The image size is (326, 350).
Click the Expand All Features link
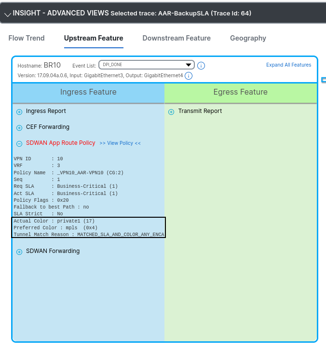point(288,65)
